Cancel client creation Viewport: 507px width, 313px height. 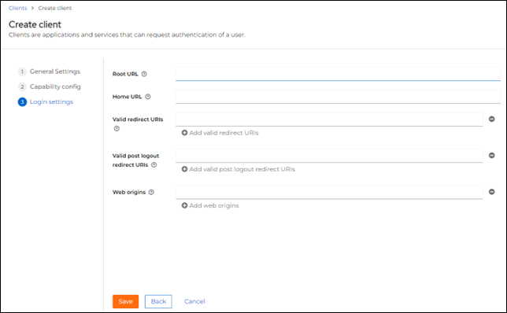[194, 301]
